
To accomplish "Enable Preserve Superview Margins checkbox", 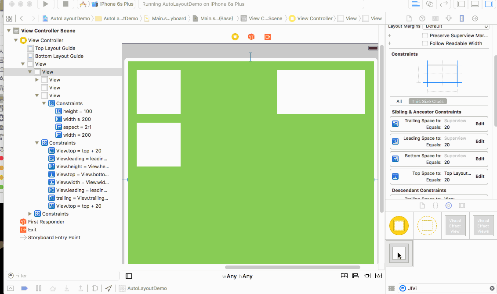I will click(425, 35).
